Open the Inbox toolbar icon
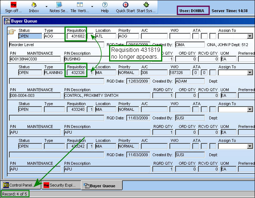This screenshot has height=198, width=255. pos(34,5)
